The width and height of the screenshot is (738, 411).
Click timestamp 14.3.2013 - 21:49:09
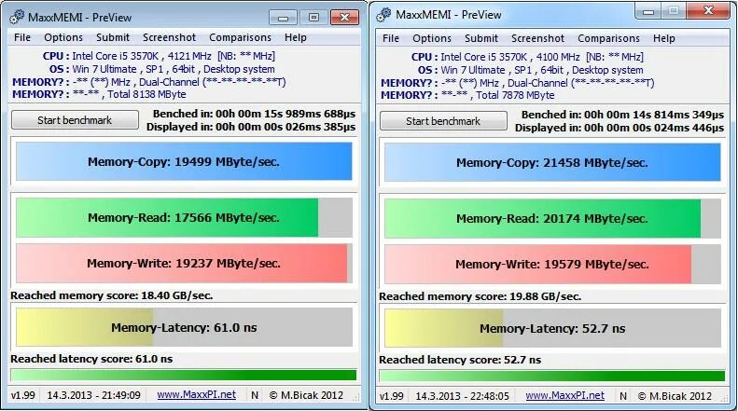pyautogui.click(x=93, y=395)
